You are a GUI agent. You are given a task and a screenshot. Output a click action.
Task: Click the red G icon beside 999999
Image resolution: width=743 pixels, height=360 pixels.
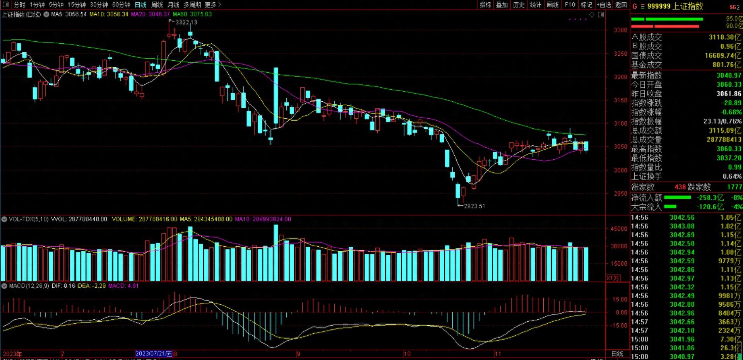click(x=635, y=7)
